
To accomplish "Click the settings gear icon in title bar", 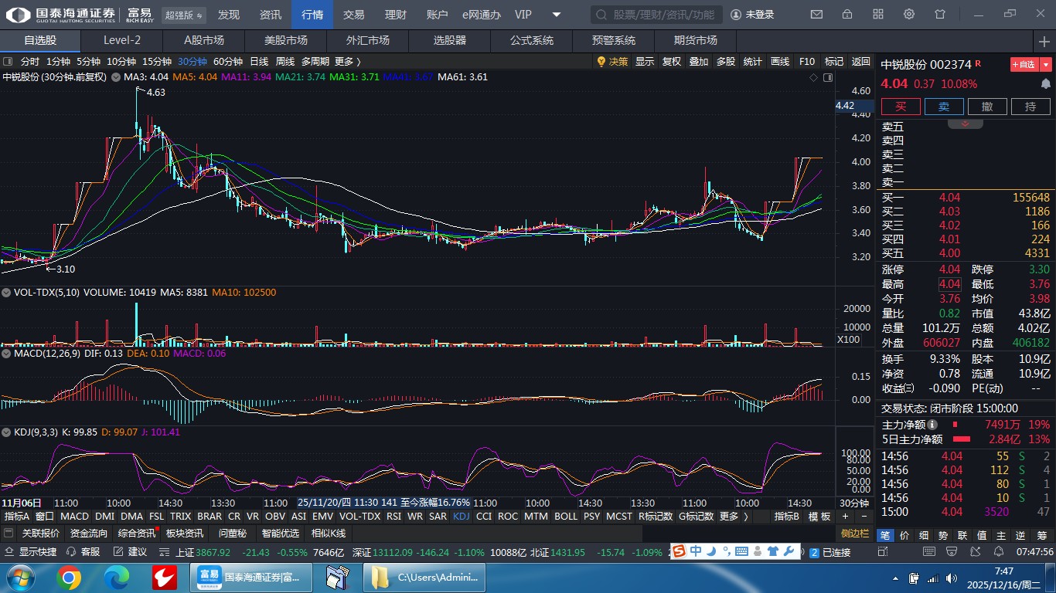I will pyautogui.click(x=909, y=15).
